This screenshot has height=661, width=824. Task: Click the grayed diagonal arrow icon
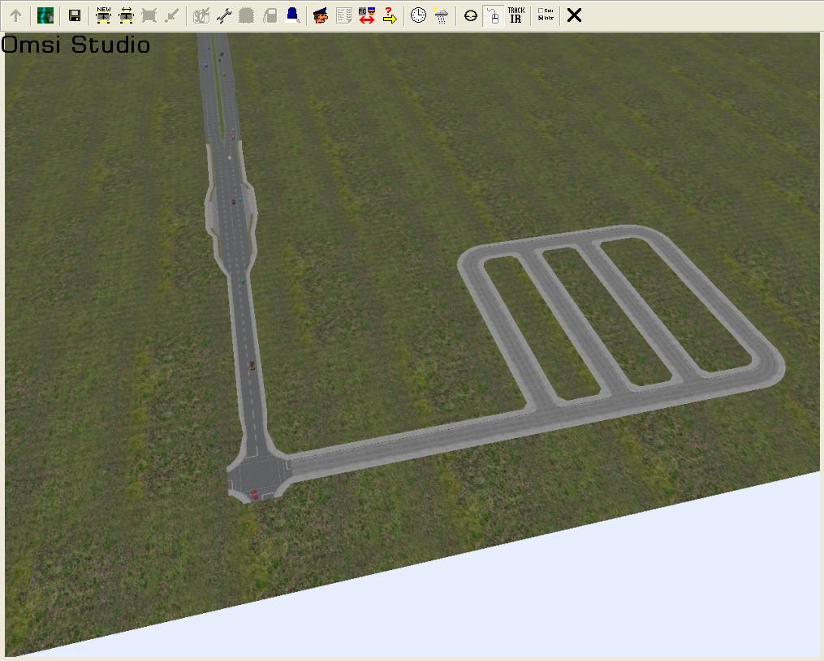point(171,15)
